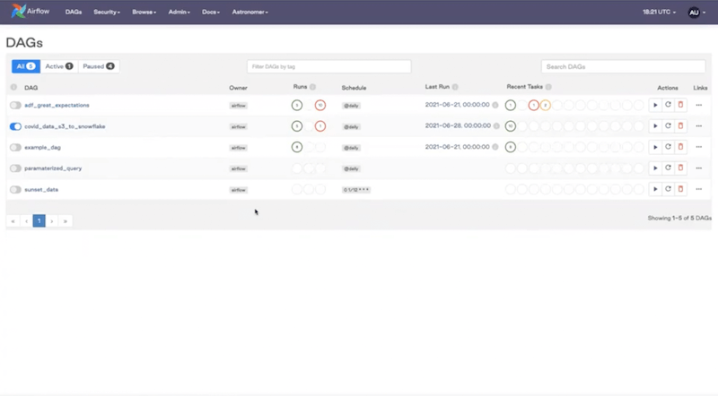Delete the covid_data_s3_to_snowflake DAG

(680, 126)
